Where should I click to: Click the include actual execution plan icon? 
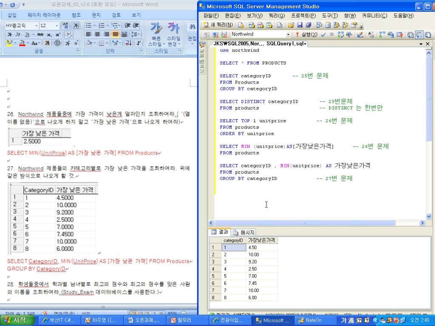click(x=382, y=35)
